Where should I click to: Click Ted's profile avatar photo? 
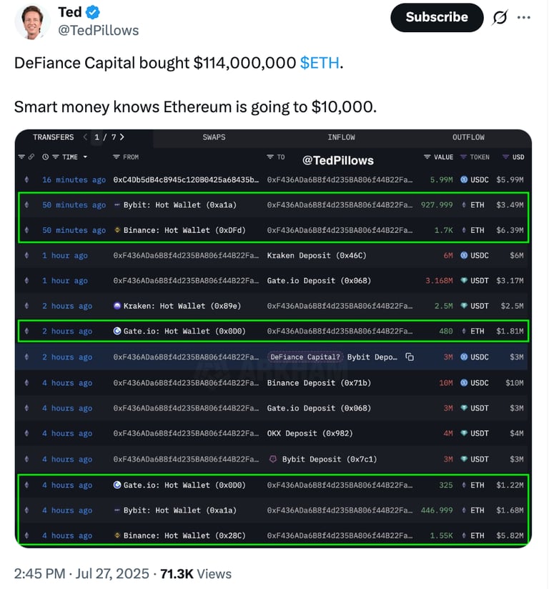tap(32, 21)
